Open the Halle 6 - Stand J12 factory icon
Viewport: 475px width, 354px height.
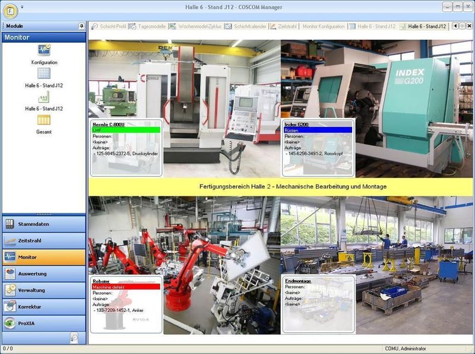[44, 97]
